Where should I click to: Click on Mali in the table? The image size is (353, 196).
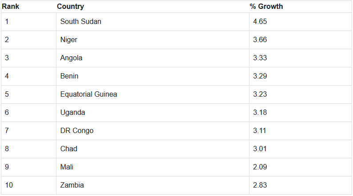click(67, 167)
